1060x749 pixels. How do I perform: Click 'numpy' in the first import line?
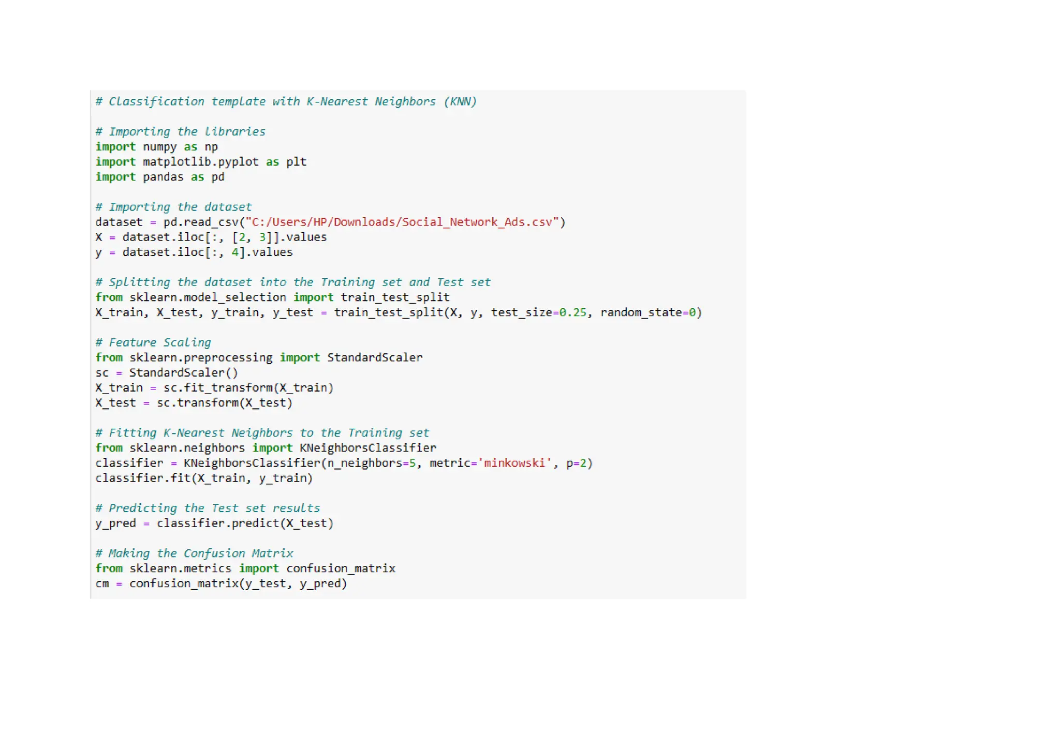pos(159,147)
